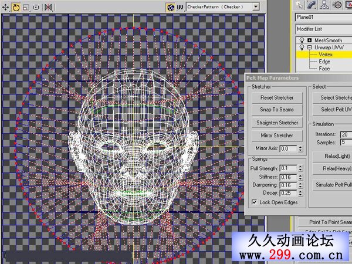Click the Straighten Stretcher button
Viewport: 352px width, 264px height.
click(277, 123)
